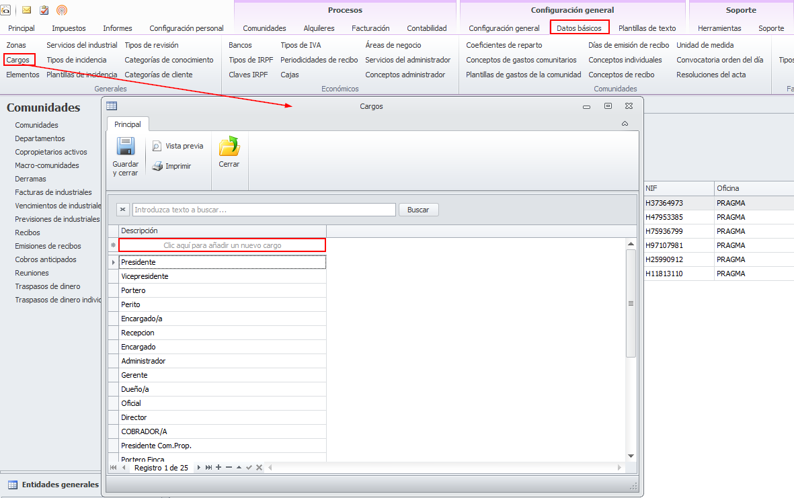Open Cargos in the Generales group
The image size is (794, 498).
point(18,60)
